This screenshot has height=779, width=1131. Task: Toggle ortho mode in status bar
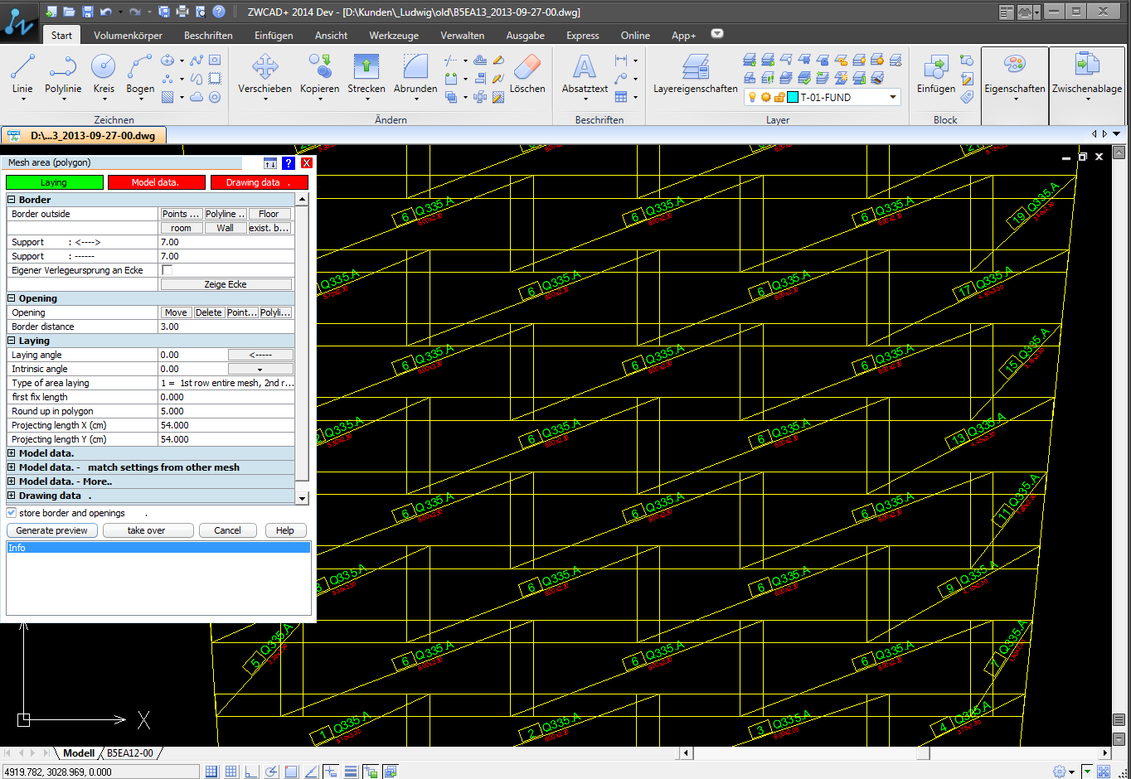coord(251,772)
